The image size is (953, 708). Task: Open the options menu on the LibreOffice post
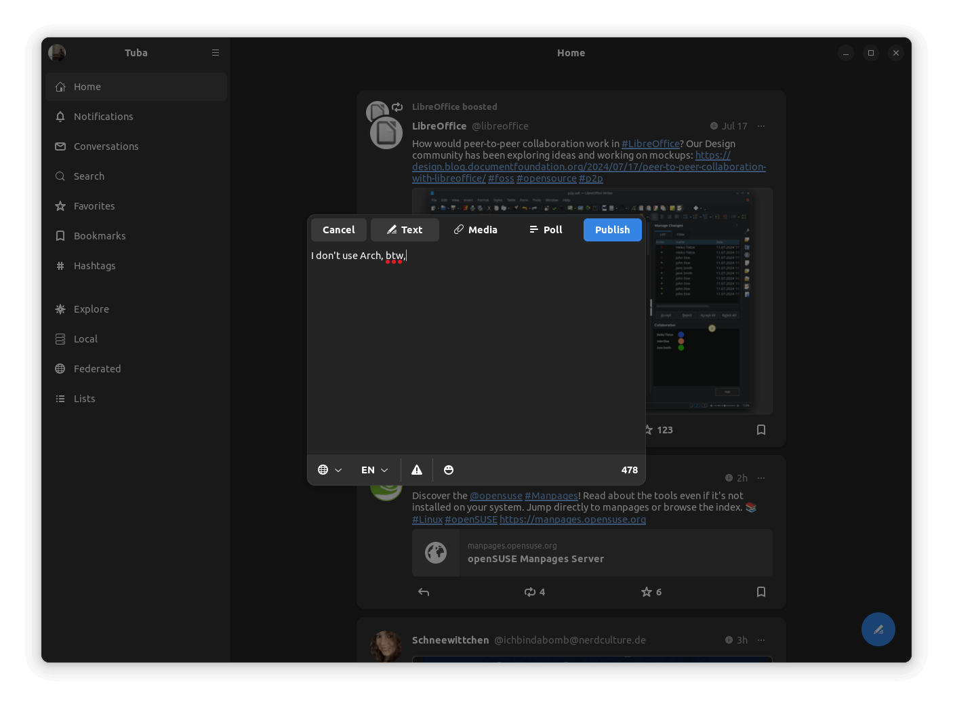(761, 126)
